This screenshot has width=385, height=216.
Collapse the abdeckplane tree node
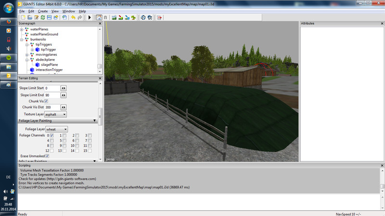click(x=27, y=60)
